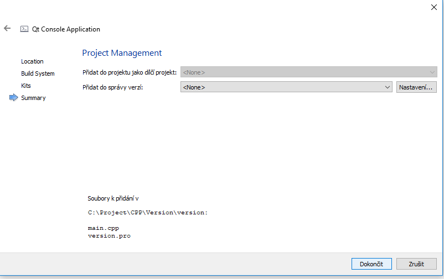Screen dimensions: 444x279
Task: Click the 'Qt Console Application' title text
Action: [x=66, y=29]
